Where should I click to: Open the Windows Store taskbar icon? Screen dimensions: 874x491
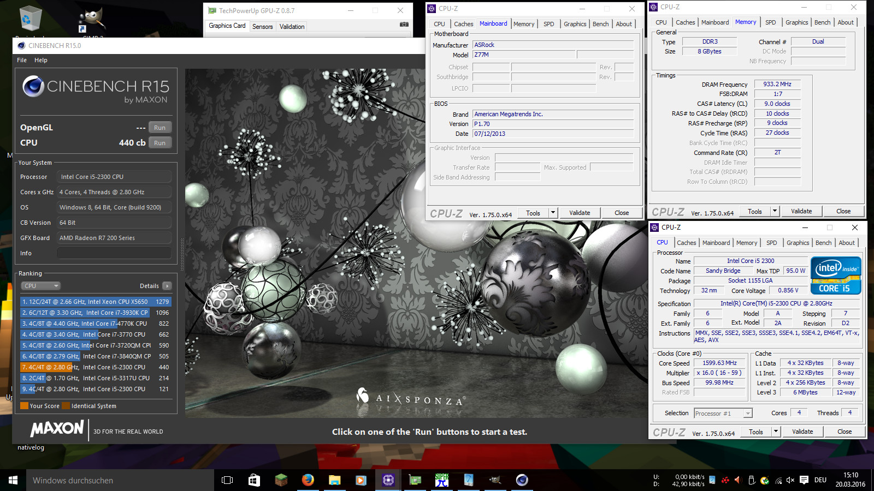pos(254,480)
